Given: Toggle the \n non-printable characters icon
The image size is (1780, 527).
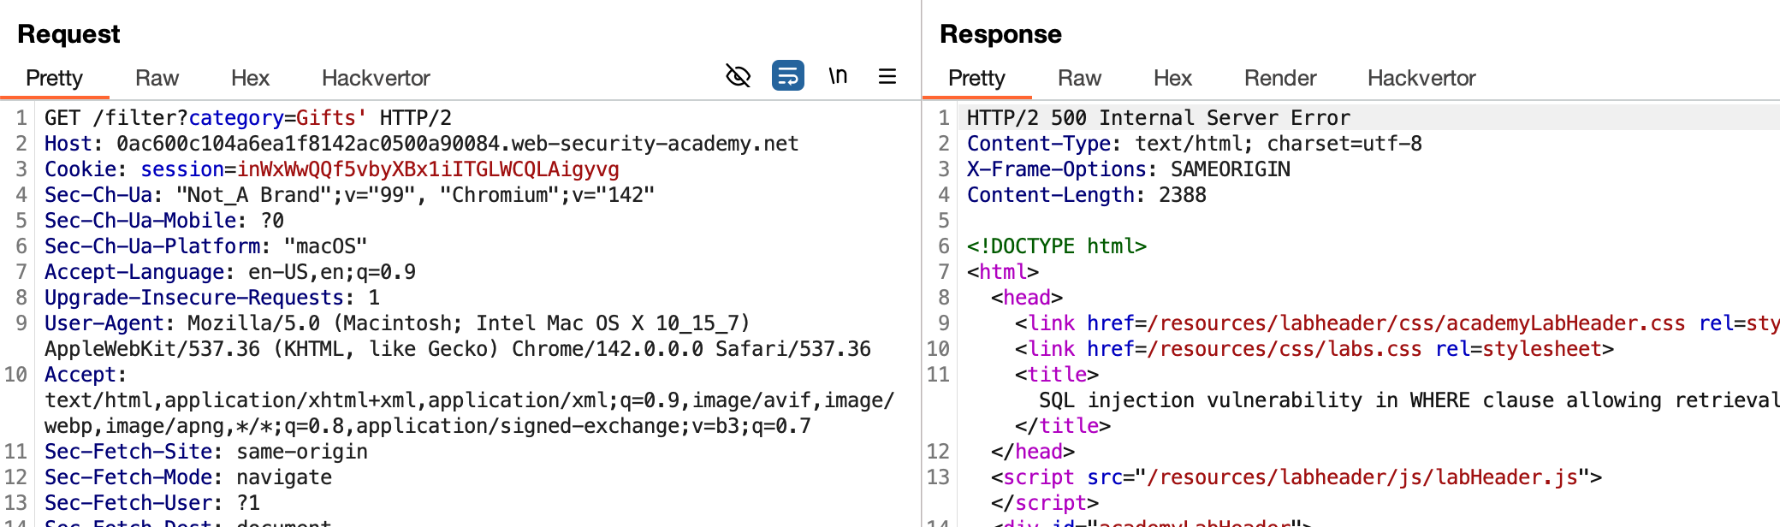Looking at the screenshot, I should tap(838, 76).
